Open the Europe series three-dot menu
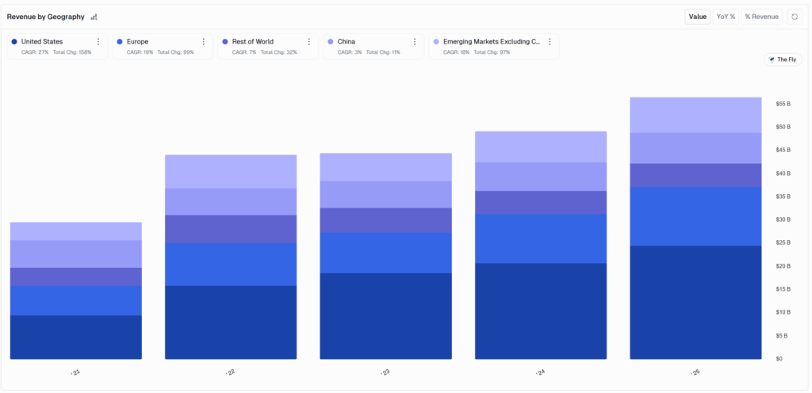Image resolution: width=812 pixels, height=393 pixels. coord(204,41)
